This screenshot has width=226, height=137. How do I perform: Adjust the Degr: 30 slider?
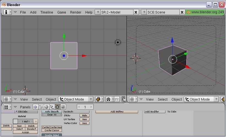click(x=52, y=115)
